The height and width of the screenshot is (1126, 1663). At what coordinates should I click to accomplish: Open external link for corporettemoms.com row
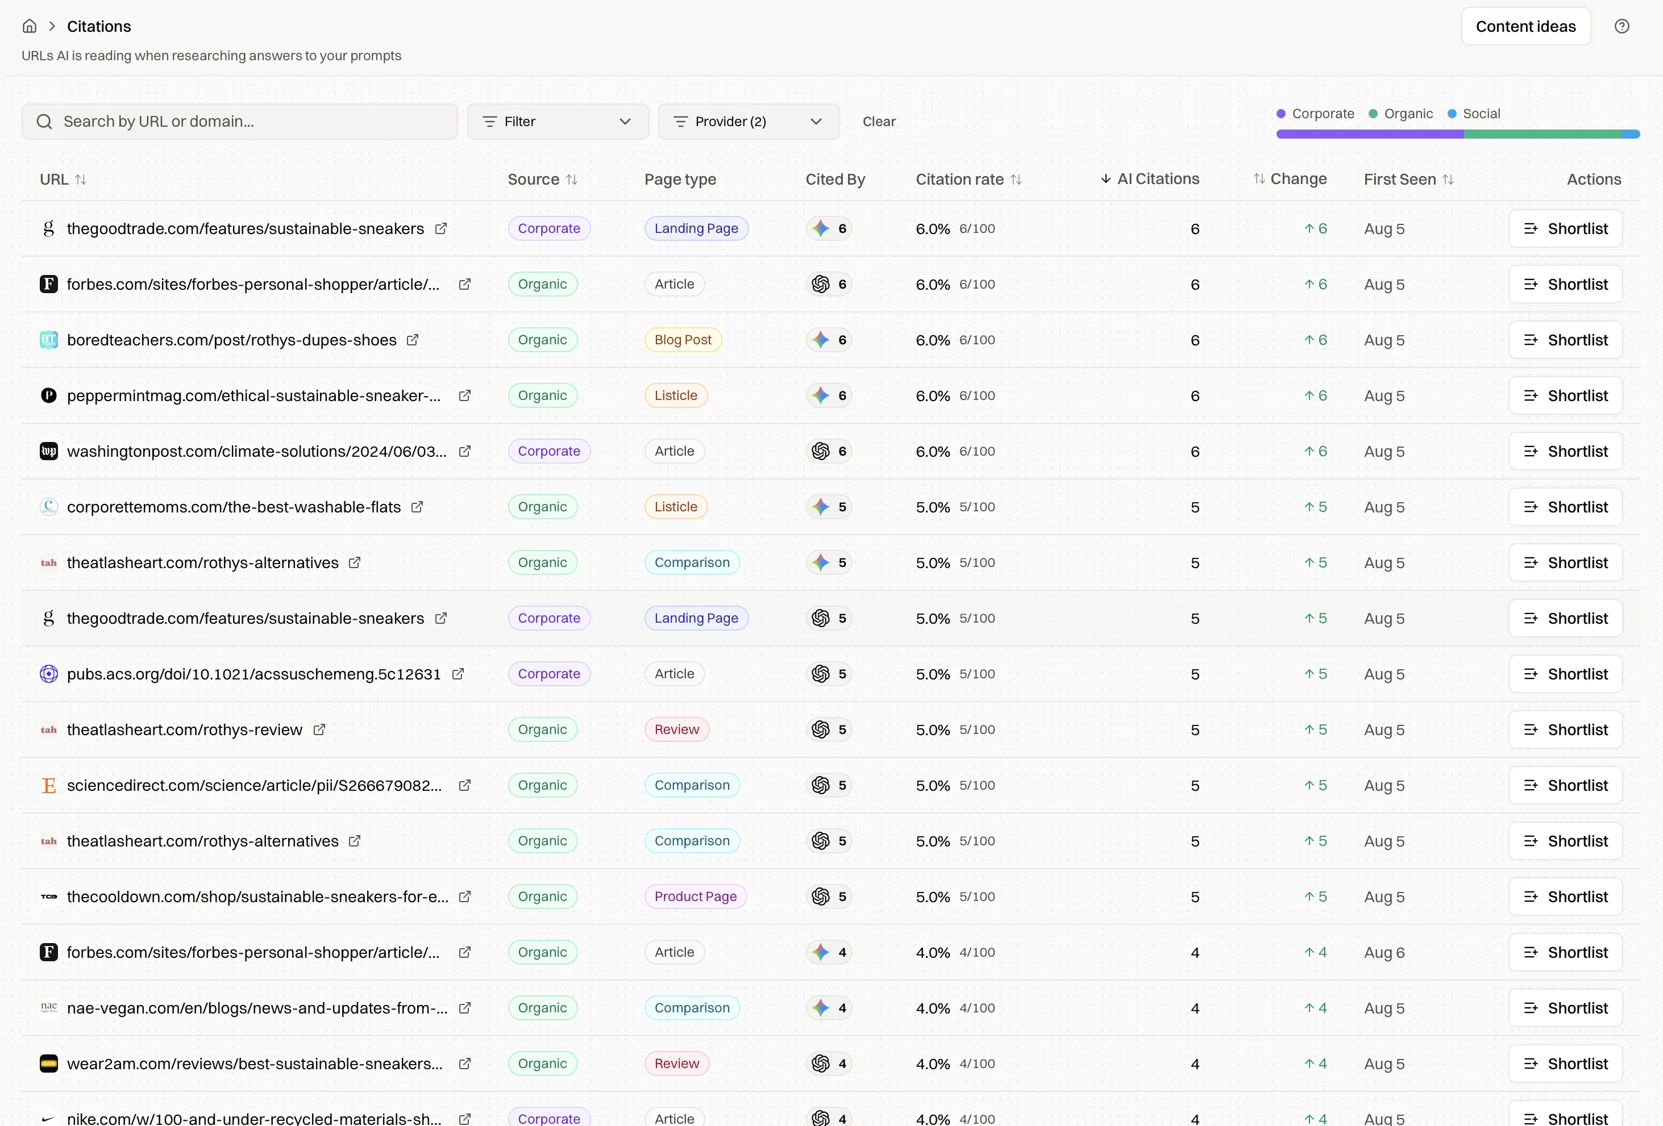coord(417,507)
